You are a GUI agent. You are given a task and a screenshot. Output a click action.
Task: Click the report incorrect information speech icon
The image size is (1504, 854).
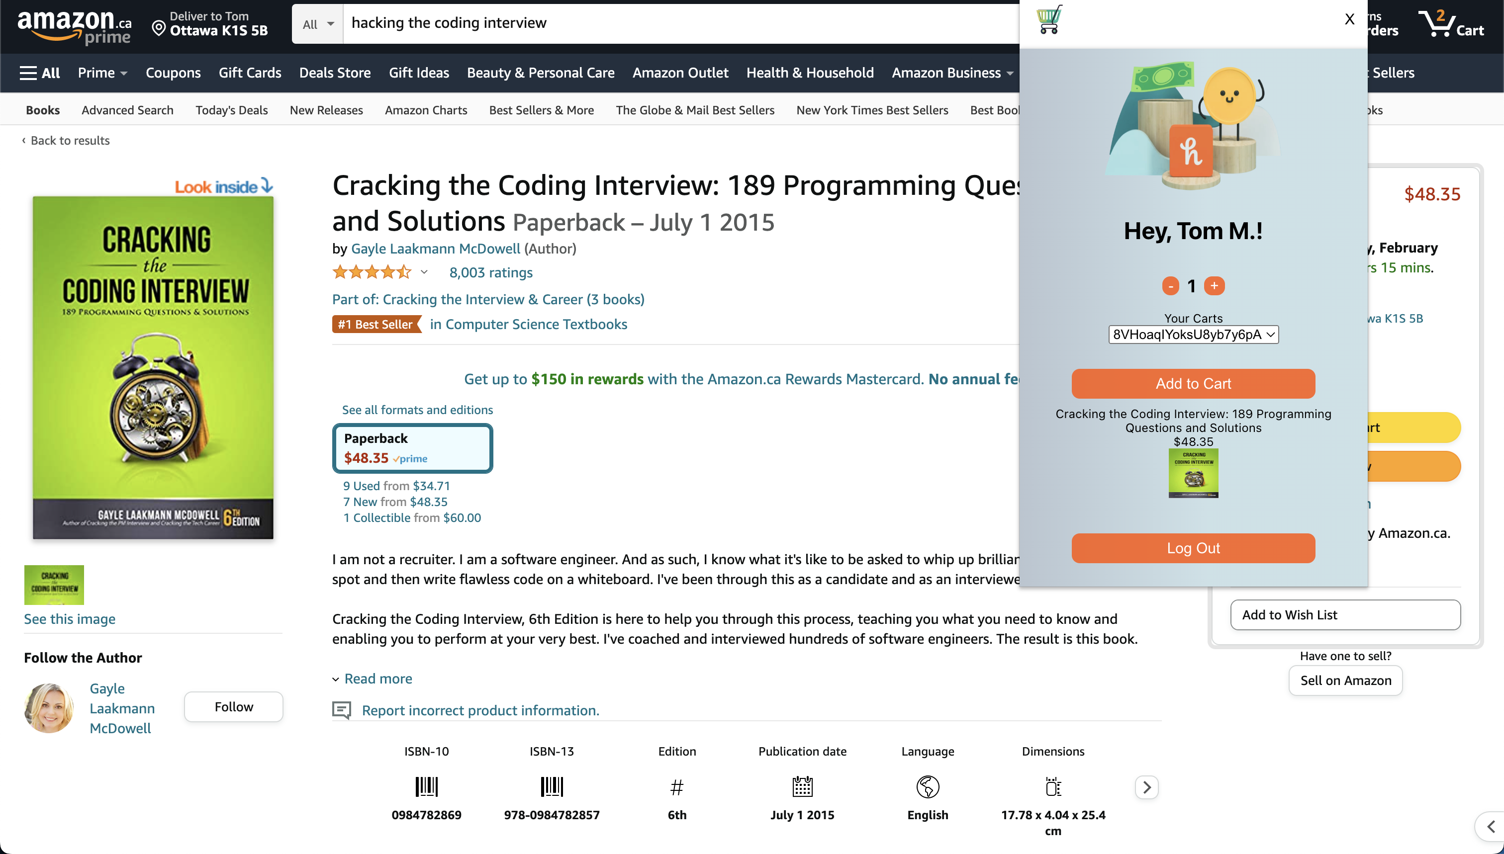pyautogui.click(x=342, y=710)
